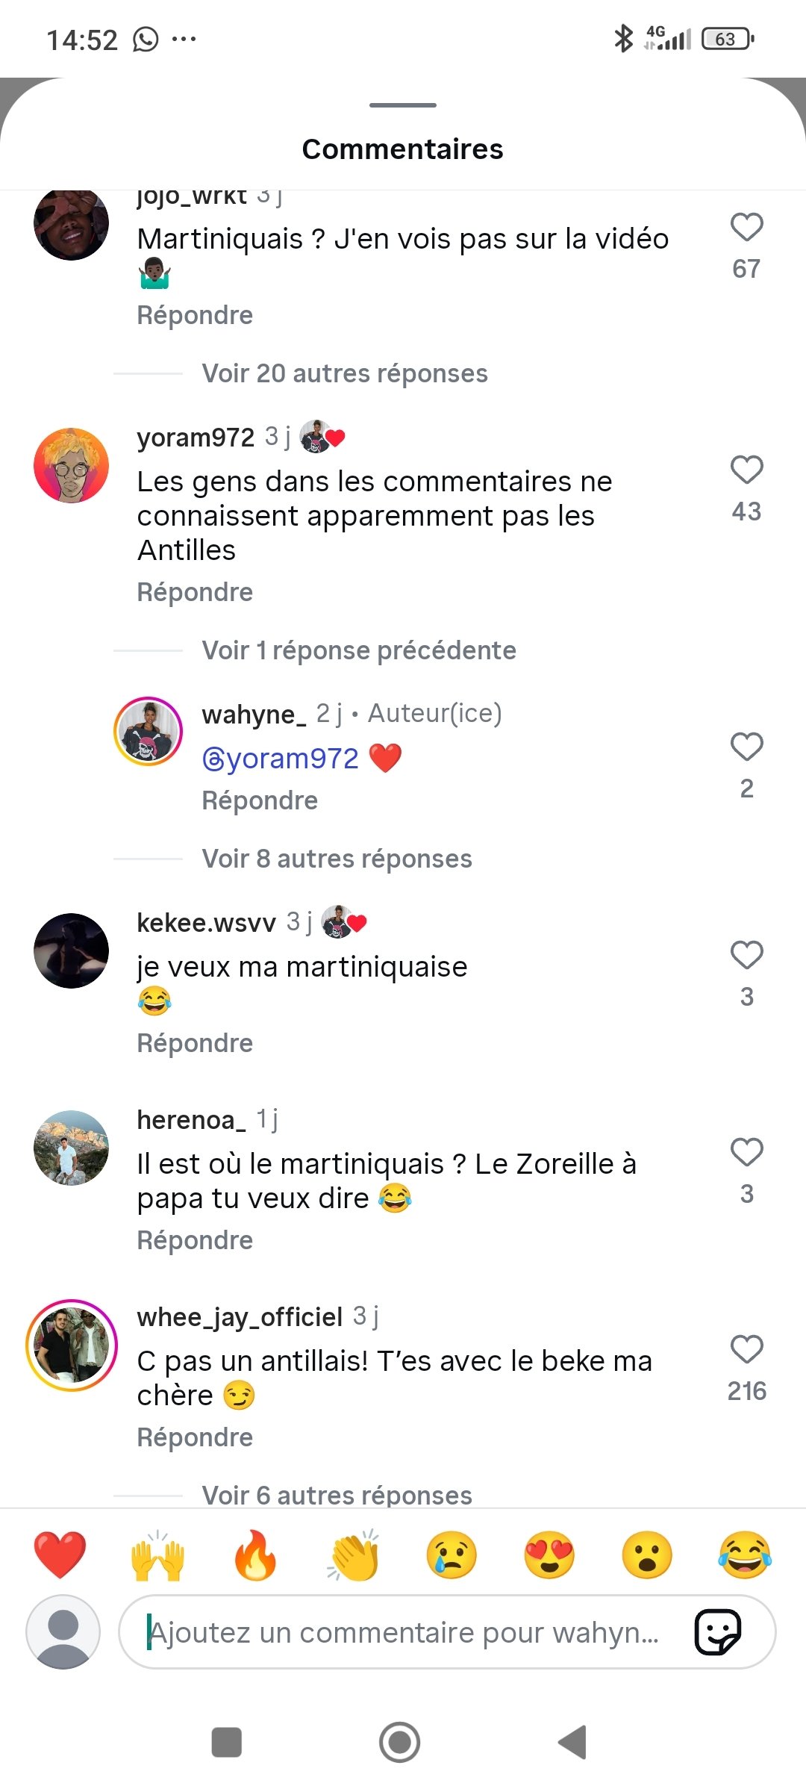This screenshot has height=1792, width=806.
Task: Tap the Android back navigation button
Action: coord(572,1742)
